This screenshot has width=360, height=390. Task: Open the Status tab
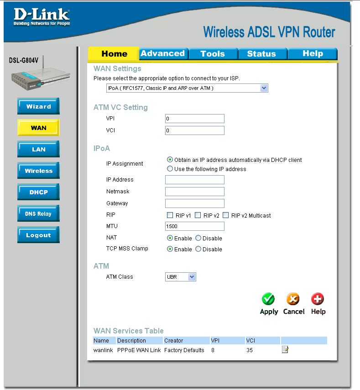tap(261, 54)
